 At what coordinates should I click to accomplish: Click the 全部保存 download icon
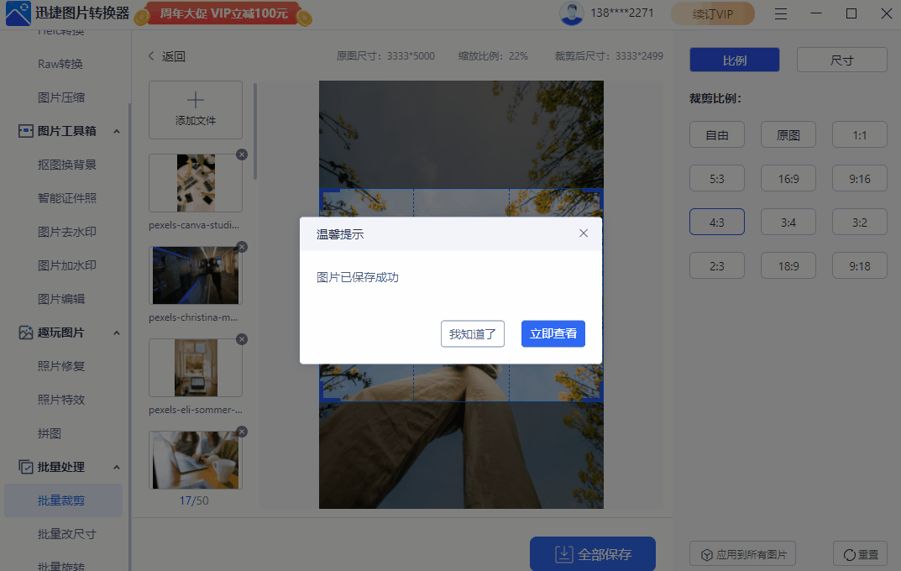pyautogui.click(x=563, y=554)
